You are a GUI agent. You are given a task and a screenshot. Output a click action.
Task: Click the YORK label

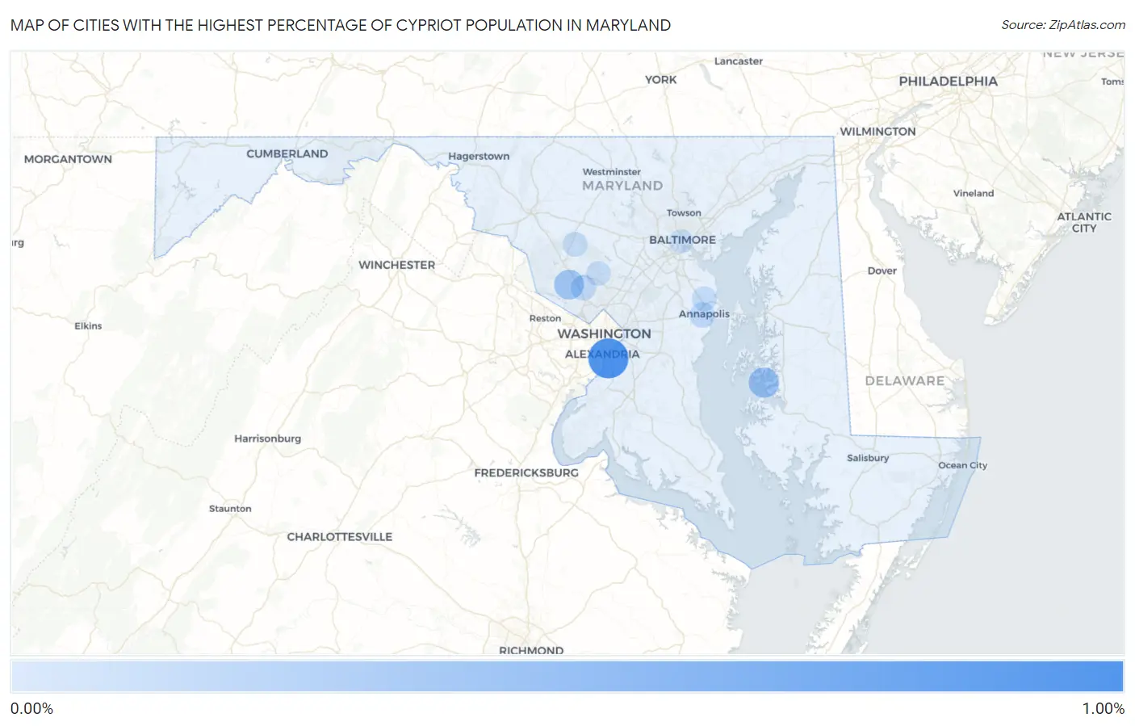[660, 79]
